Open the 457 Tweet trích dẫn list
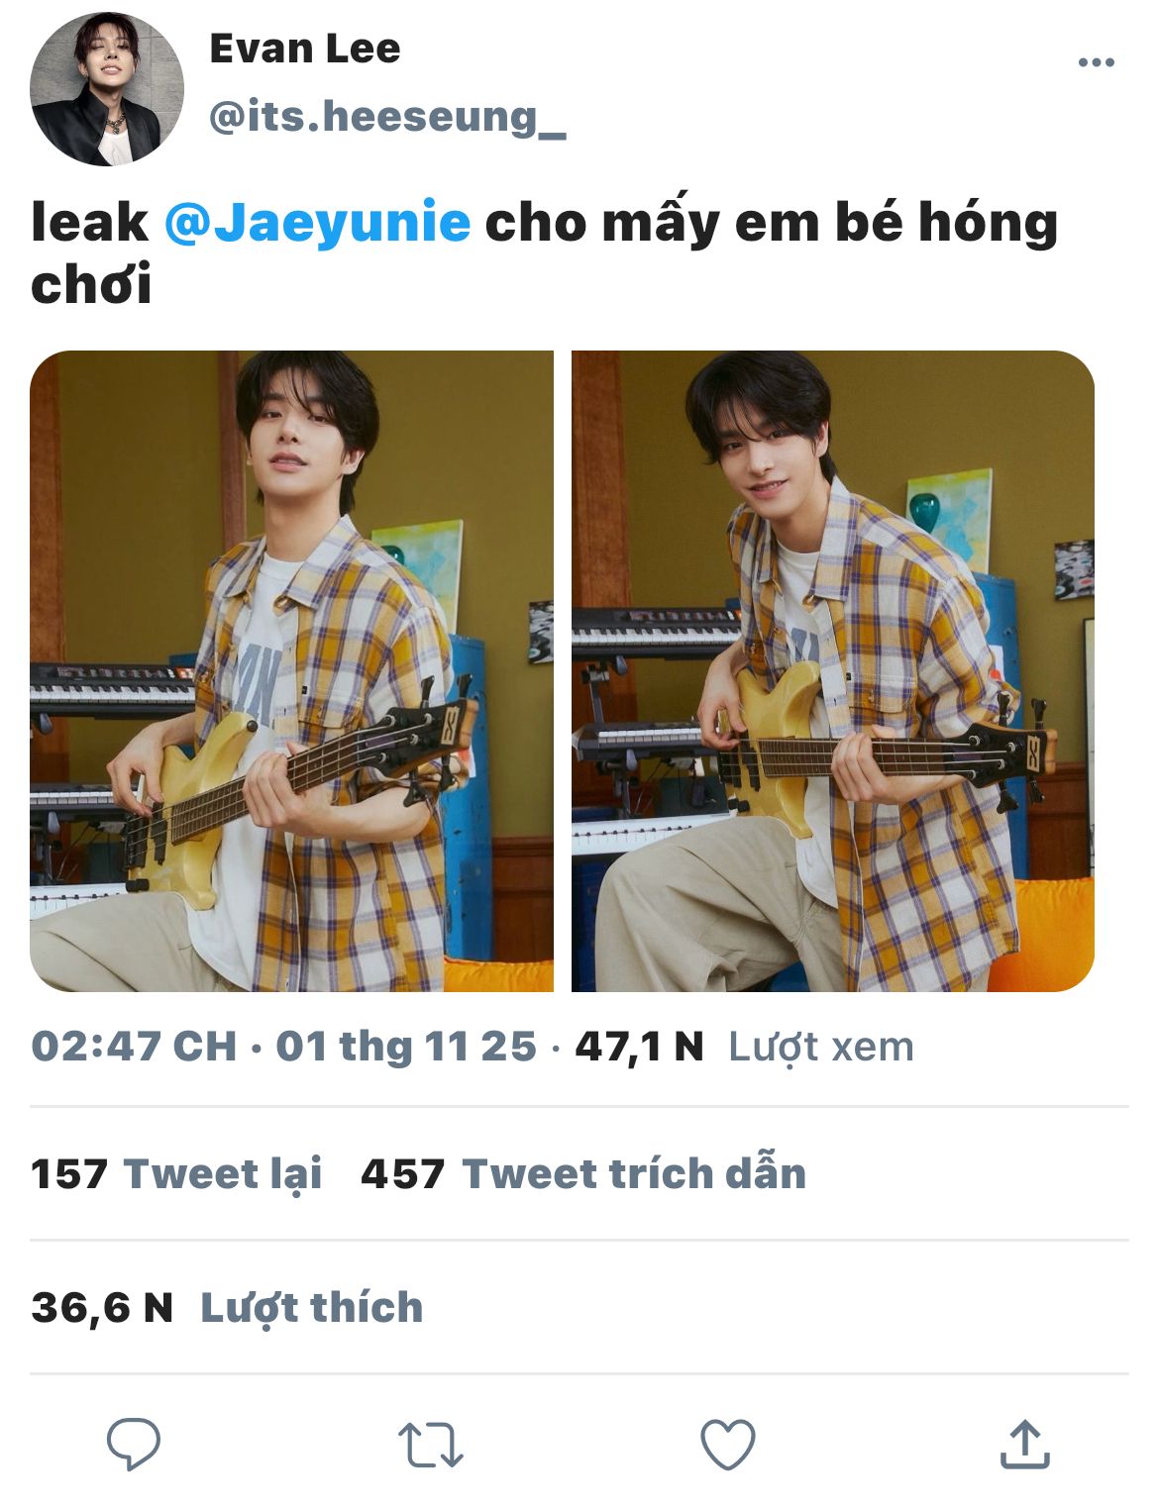1159x1507 pixels. click(x=583, y=1174)
